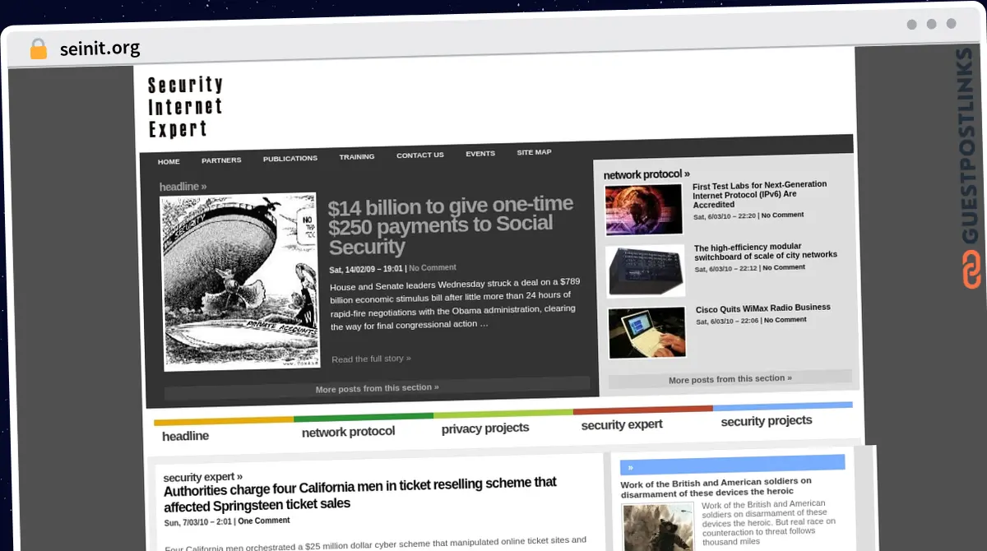Click the padlock icon in the address bar
The image size is (987, 551).
[38, 49]
